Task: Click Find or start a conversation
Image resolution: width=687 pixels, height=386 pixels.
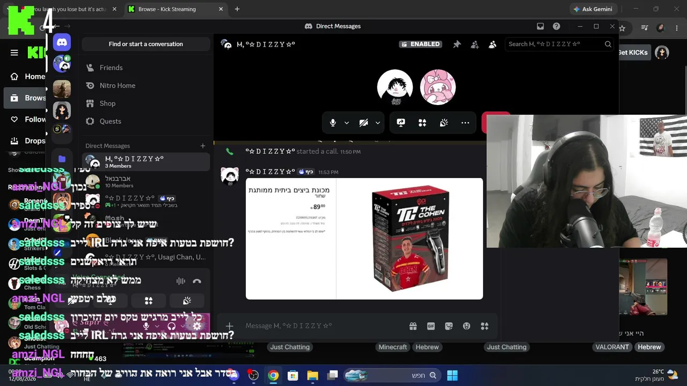Action: coord(146,44)
